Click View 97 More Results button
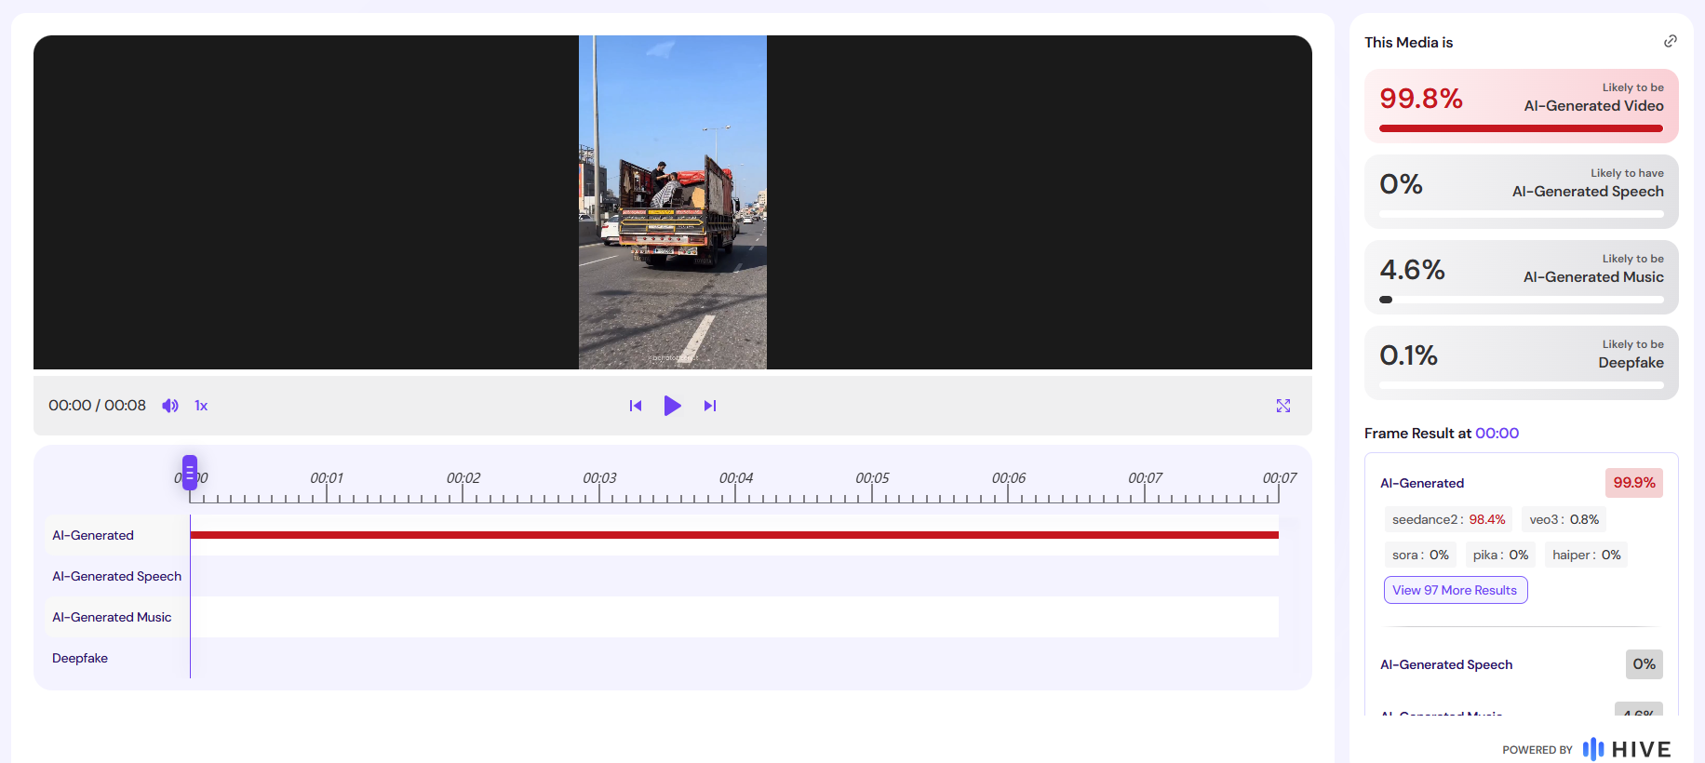This screenshot has width=1705, height=763. click(1456, 590)
